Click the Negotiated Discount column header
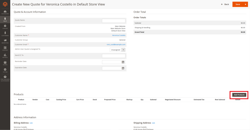Screen dimensions: 250x130 (173, 100)
